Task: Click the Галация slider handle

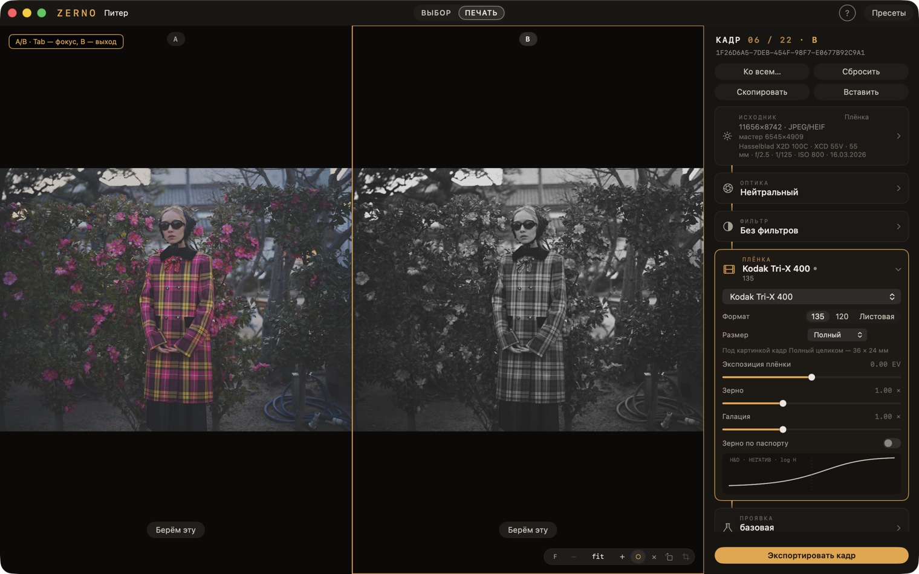Action: [783, 430]
